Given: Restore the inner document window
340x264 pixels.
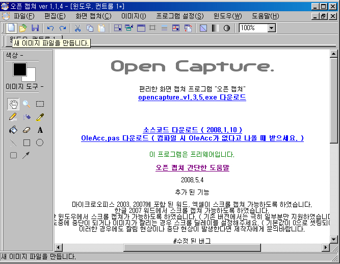Looking at the screenshot, I should [x=323, y=16].
